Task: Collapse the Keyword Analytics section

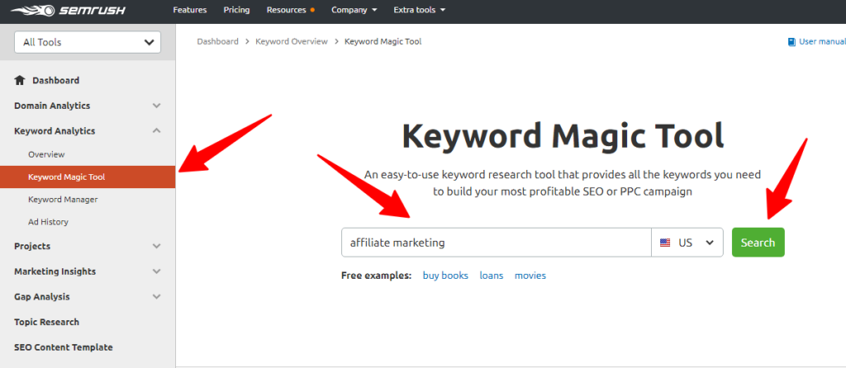Action: 156,130
